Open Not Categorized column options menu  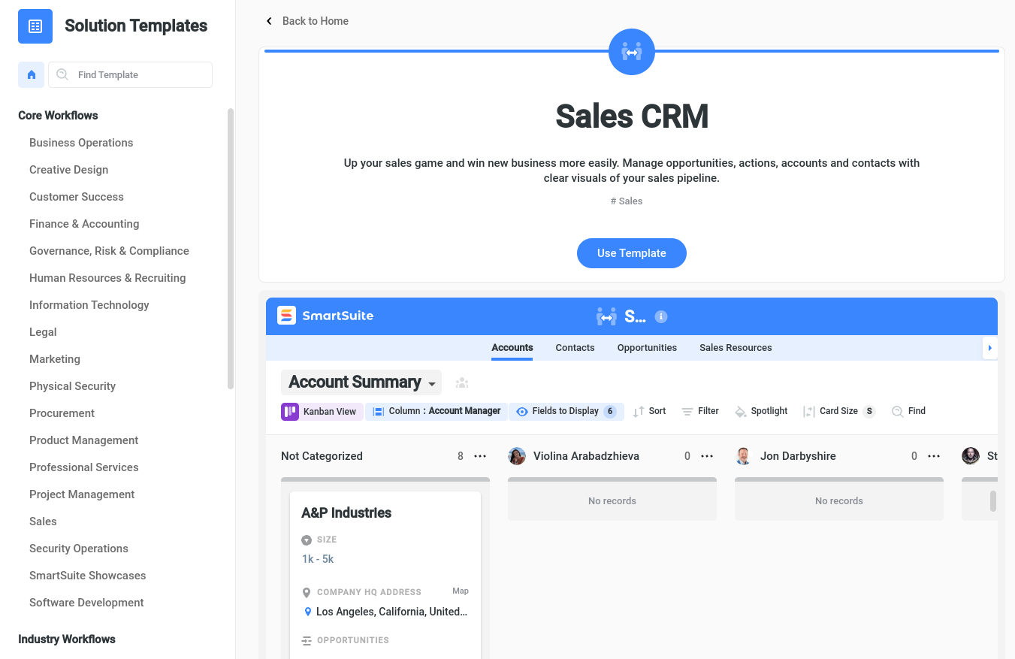(x=480, y=456)
